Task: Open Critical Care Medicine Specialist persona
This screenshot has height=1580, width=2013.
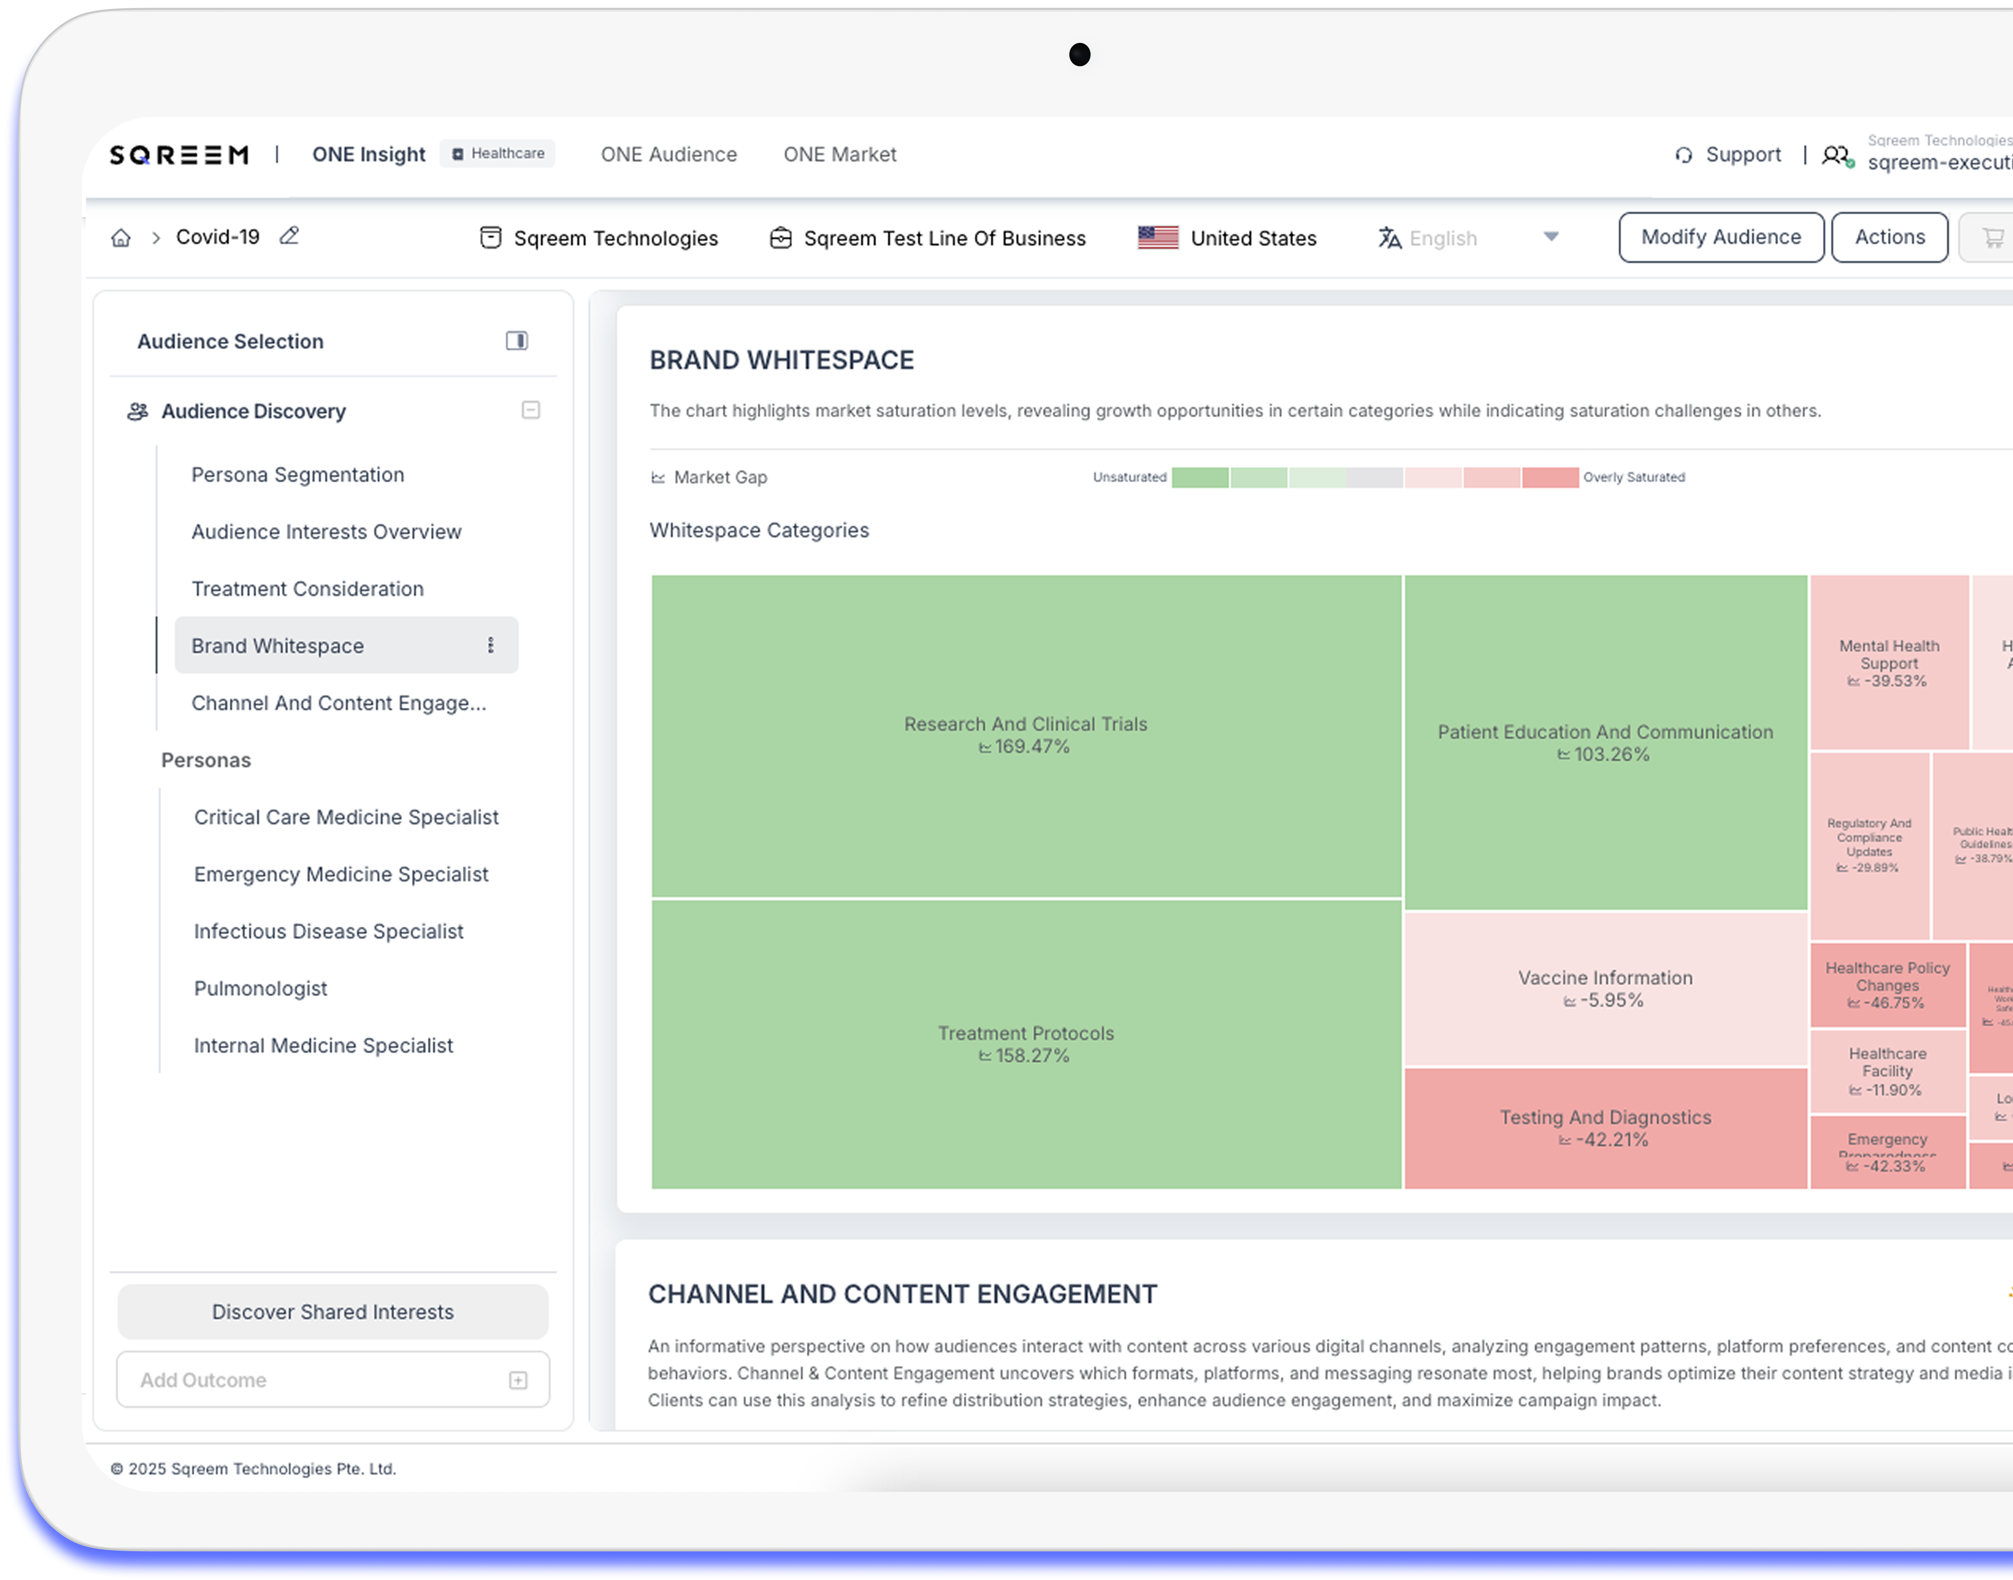Action: tap(346, 817)
